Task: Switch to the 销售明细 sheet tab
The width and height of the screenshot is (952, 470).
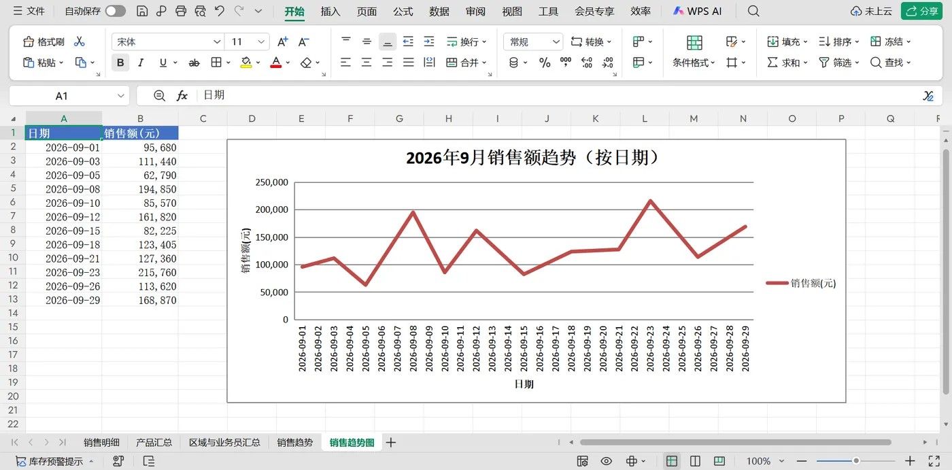Action: point(101,443)
